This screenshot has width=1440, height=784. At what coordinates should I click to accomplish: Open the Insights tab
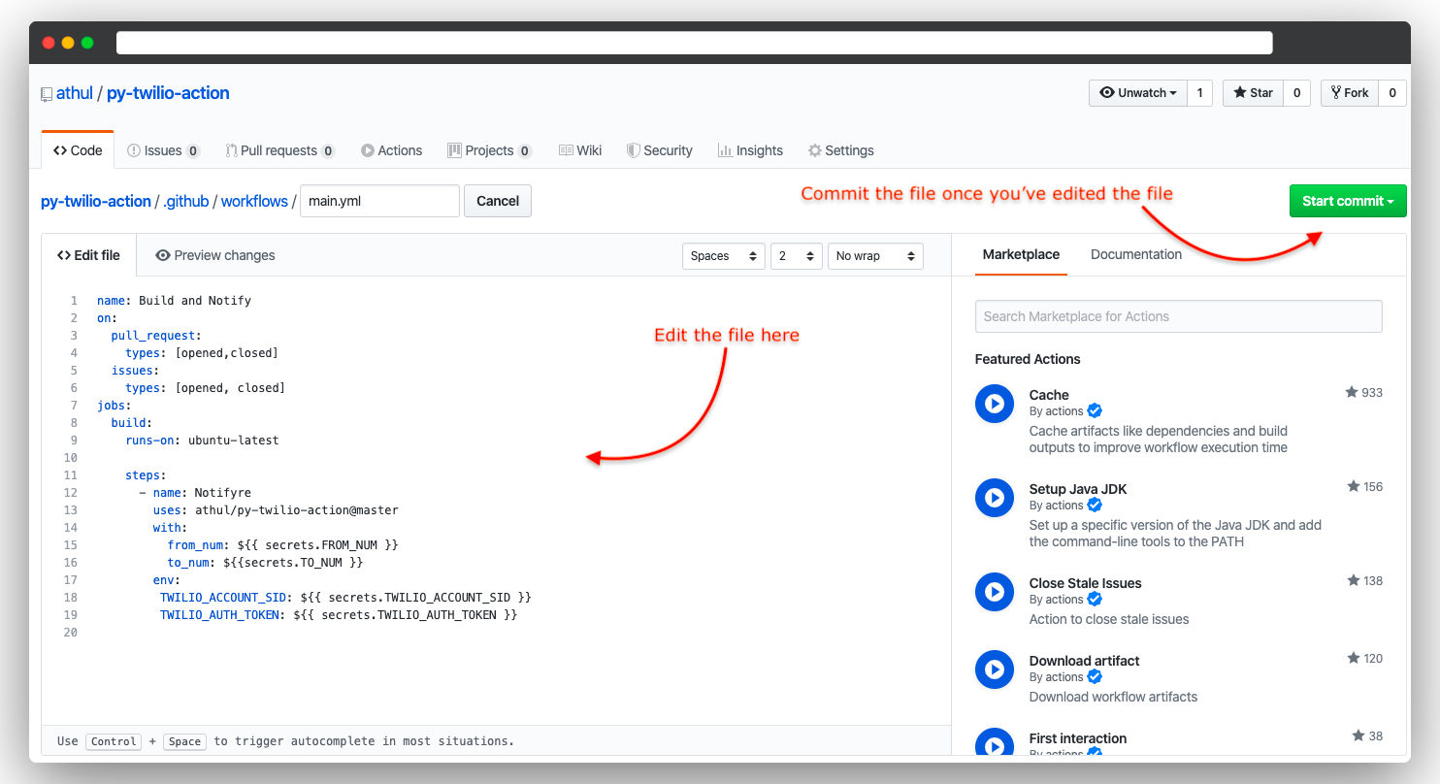click(750, 150)
